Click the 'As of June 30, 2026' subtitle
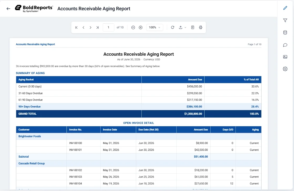Image resolution: width=294 pixels, height=191 pixels. click(129, 59)
